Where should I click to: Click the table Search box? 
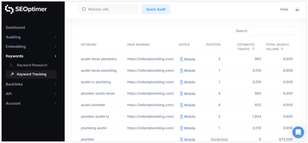pos(272,31)
